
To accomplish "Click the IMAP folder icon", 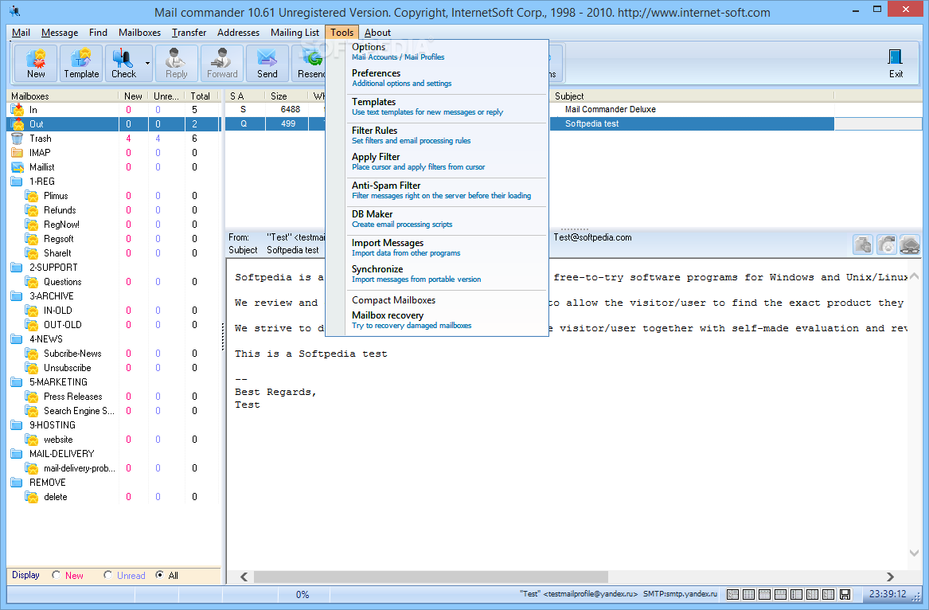I will (x=18, y=153).
